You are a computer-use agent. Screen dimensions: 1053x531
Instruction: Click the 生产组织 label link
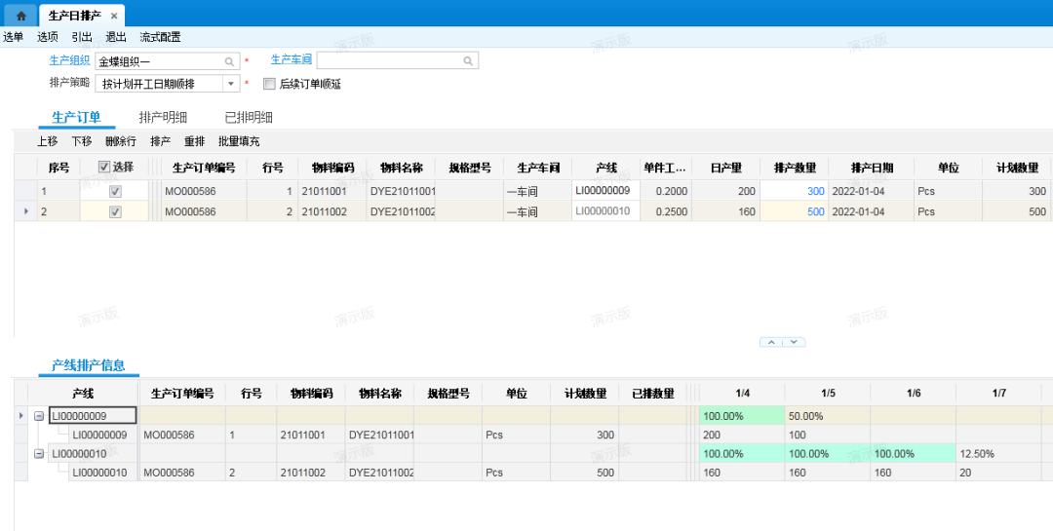click(69, 60)
